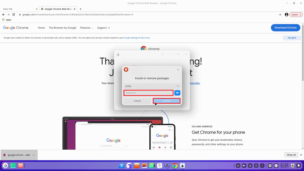This screenshot has width=304, height=171.
Task: Click the package installer icon in background window
Action: click(x=118, y=55)
